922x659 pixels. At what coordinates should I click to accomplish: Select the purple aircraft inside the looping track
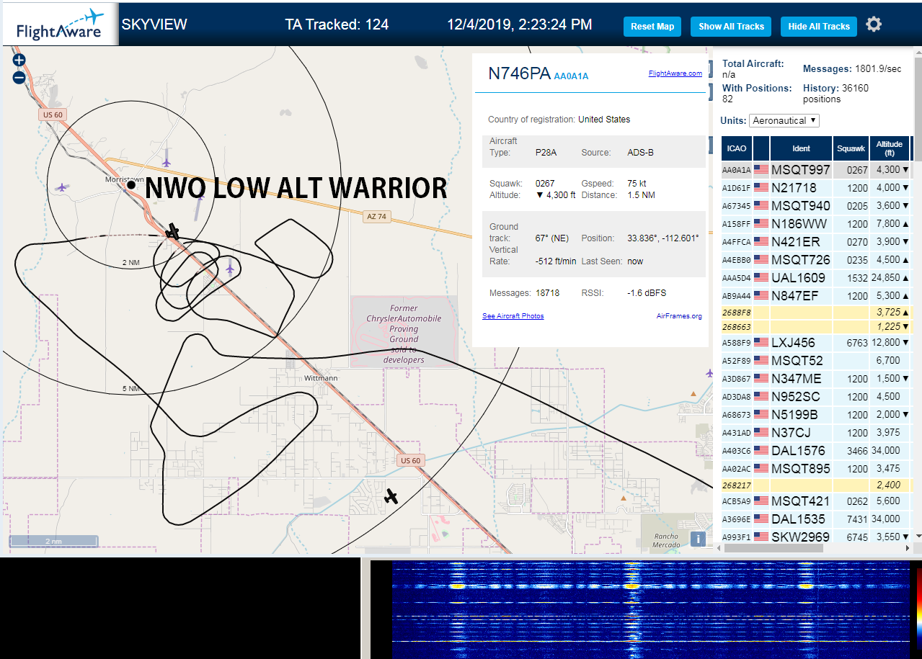[230, 269]
